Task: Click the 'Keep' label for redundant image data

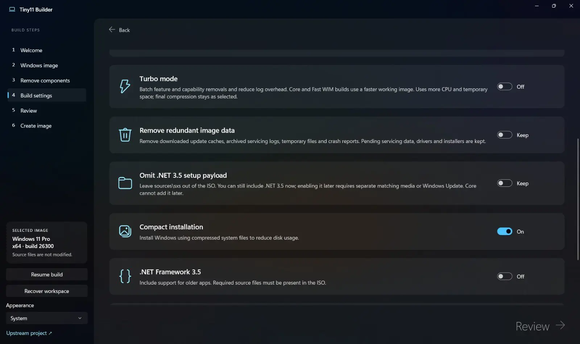Action: point(522,135)
